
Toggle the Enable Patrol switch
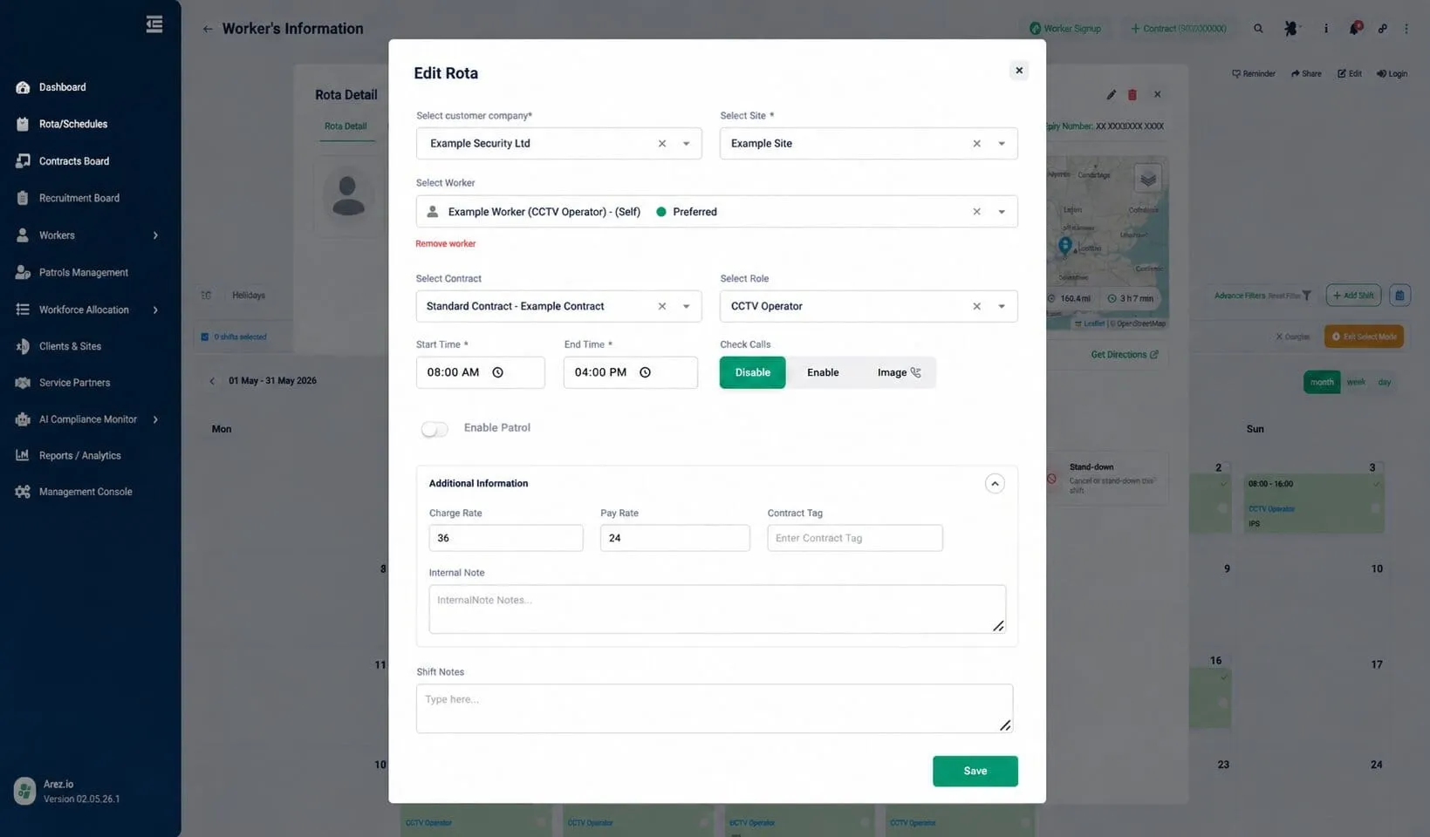pyautogui.click(x=434, y=429)
